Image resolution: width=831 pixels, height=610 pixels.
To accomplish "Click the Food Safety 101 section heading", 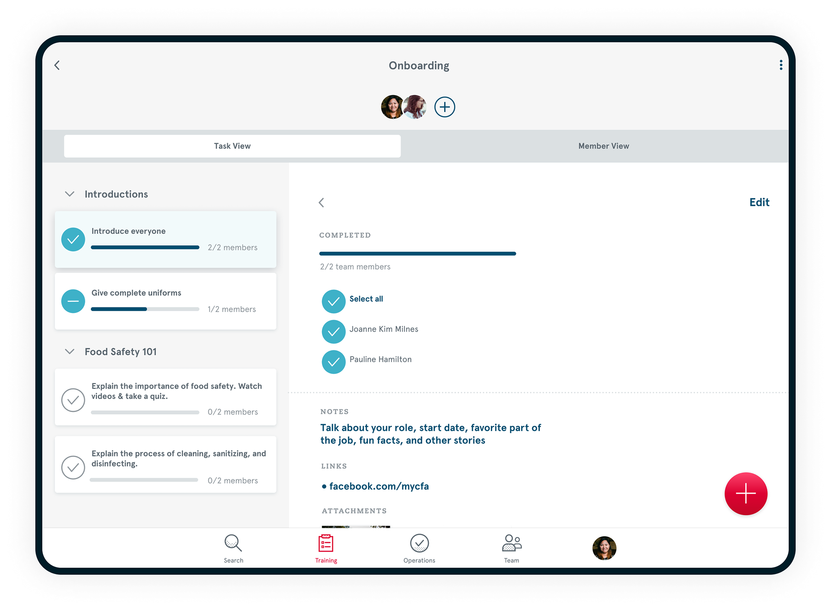I will coord(121,352).
